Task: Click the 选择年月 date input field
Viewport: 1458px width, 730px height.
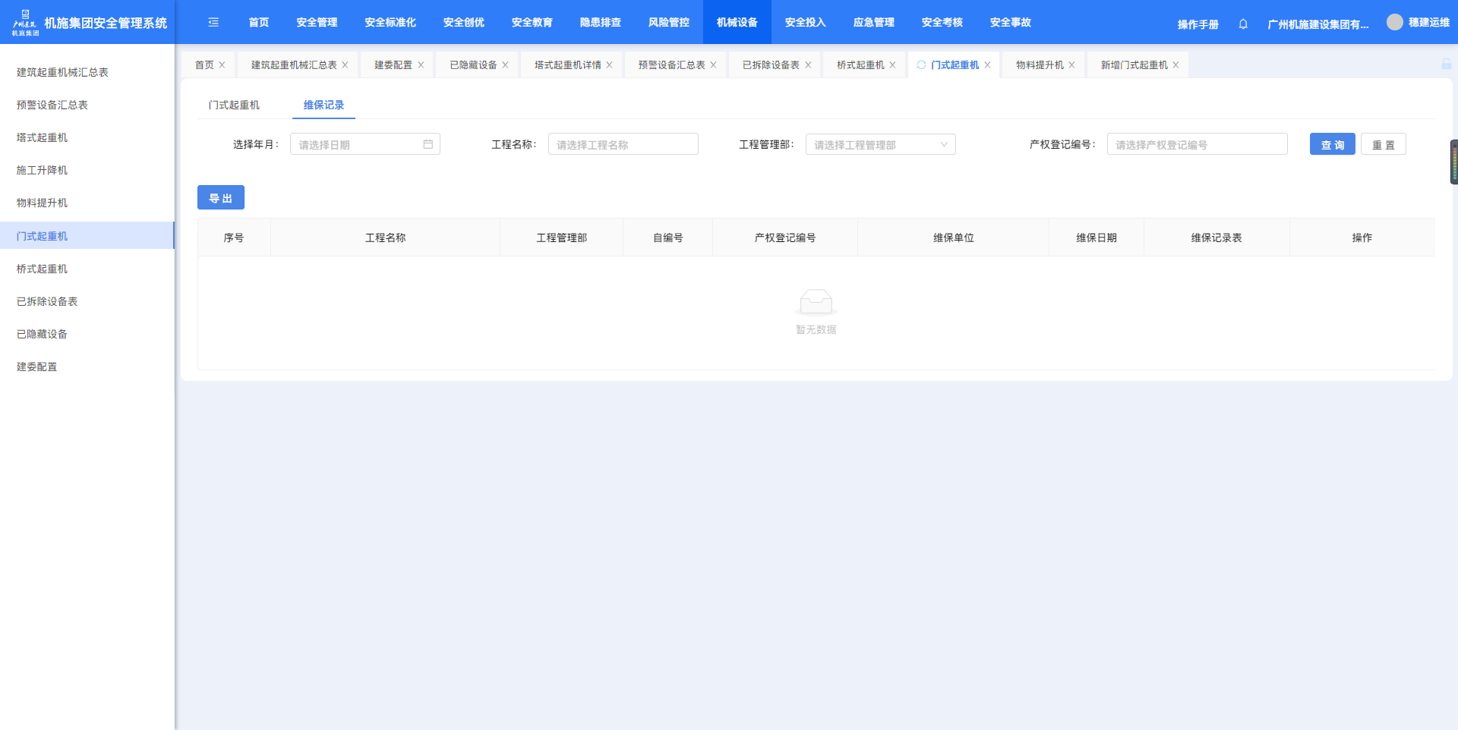Action: tap(357, 144)
